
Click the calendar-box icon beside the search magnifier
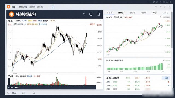91,14
